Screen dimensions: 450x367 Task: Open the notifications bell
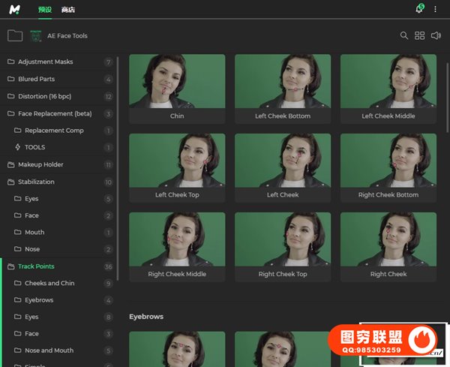point(419,9)
